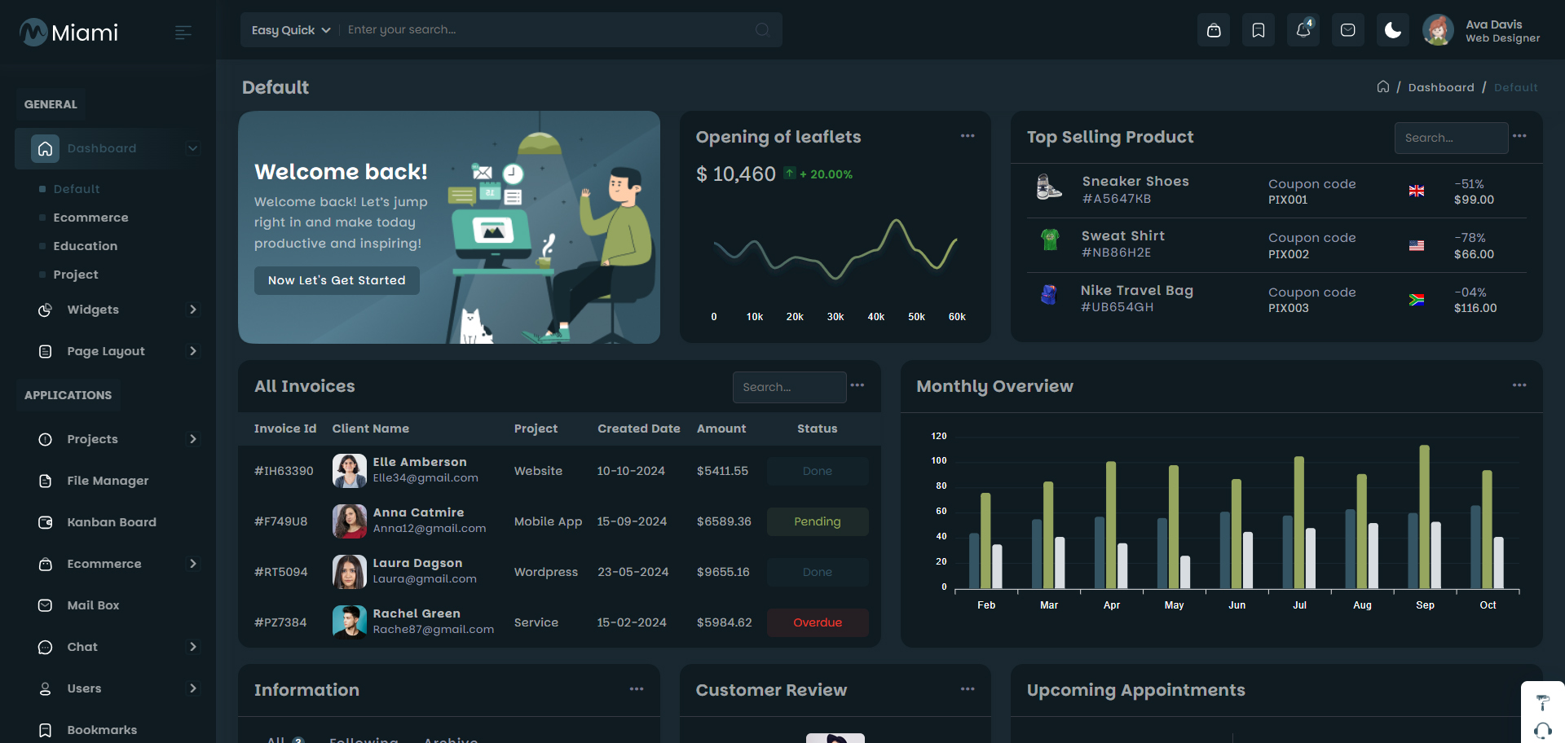The height and width of the screenshot is (743, 1565).
Task: Click the bookmark icon in header
Action: 1259,30
